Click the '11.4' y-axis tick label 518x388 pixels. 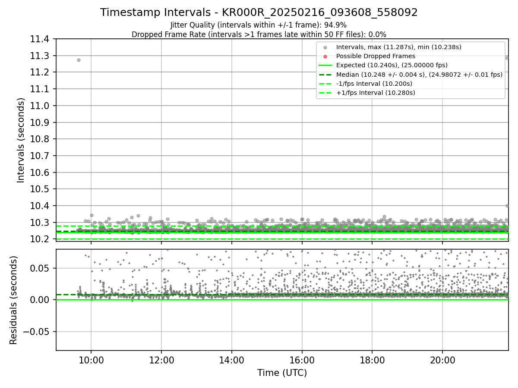tap(41, 39)
